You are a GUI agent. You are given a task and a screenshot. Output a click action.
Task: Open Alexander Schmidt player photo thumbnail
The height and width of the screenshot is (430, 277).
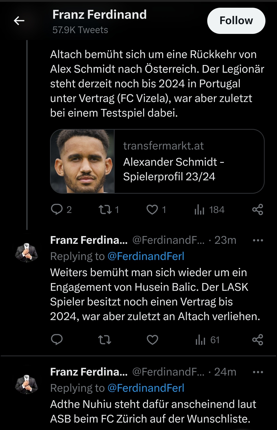click(x=83, y=161)
